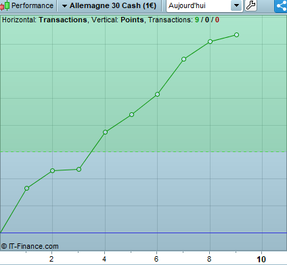Viewport: 287px width, 265px height.
Task: Select data point for transaction 2
Action: click(x=52, y=170)
